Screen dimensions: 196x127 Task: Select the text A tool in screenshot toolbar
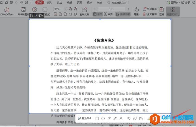coord(121,118)
